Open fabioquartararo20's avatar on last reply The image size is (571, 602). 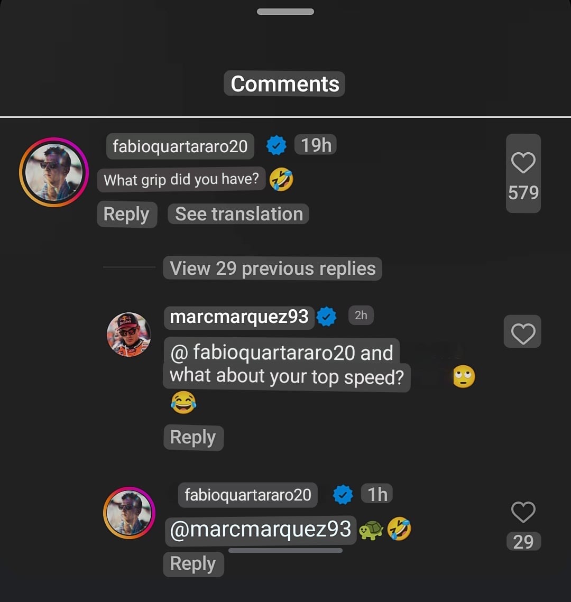click(x=128, y=513)
